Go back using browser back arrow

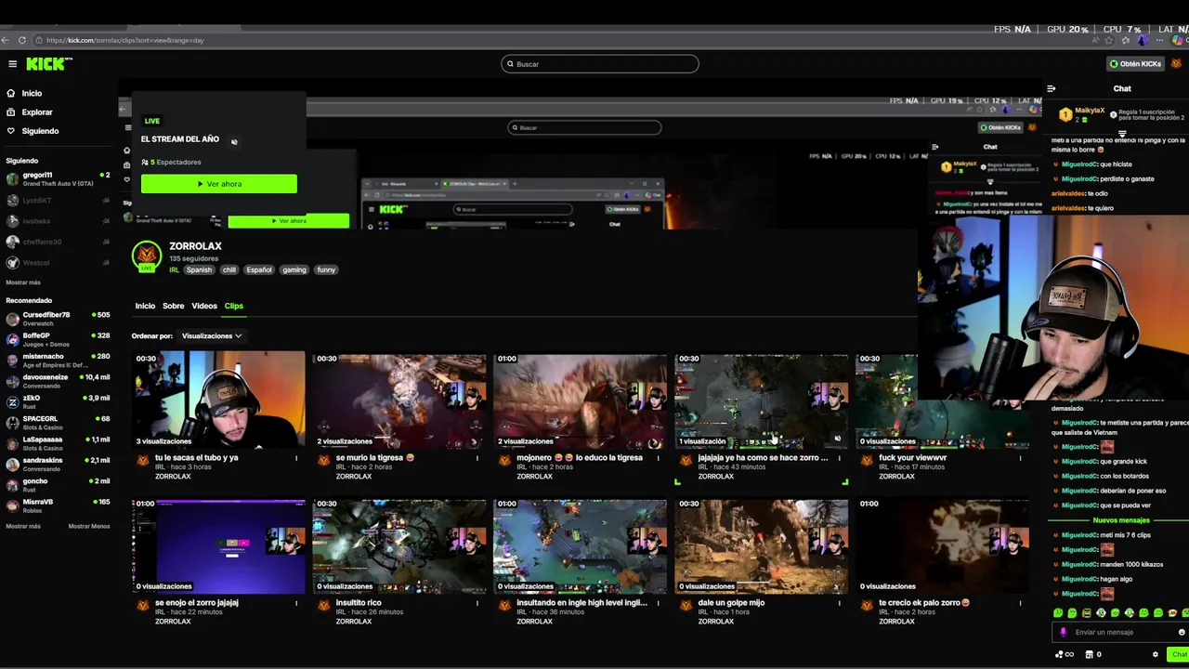click(x=6, y=40)
